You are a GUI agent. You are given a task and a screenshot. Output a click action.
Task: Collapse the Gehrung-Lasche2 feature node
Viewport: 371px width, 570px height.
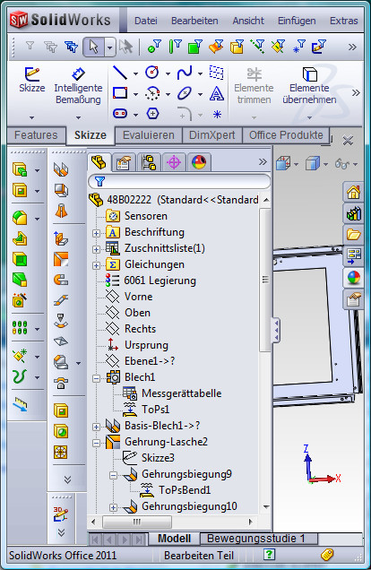coord(96,443)
